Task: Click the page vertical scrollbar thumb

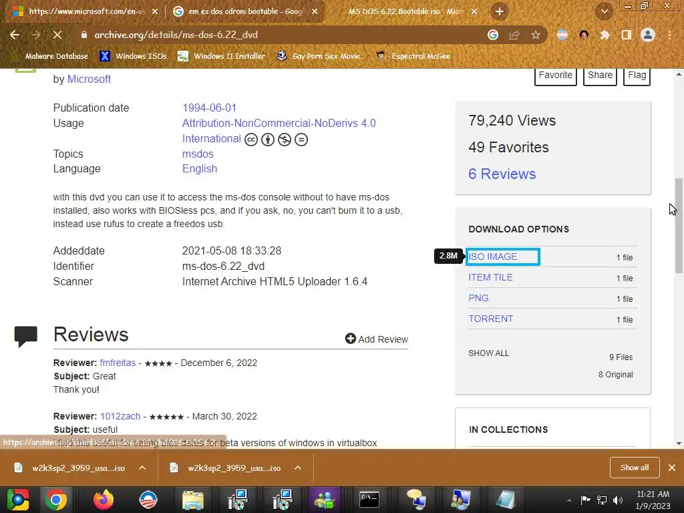Action: tap(679, 226)
